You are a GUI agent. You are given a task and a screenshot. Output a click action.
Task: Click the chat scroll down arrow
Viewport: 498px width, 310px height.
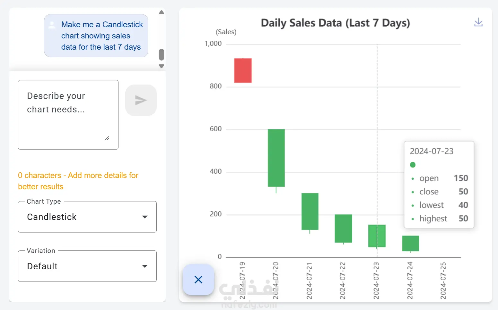(162, 66)
